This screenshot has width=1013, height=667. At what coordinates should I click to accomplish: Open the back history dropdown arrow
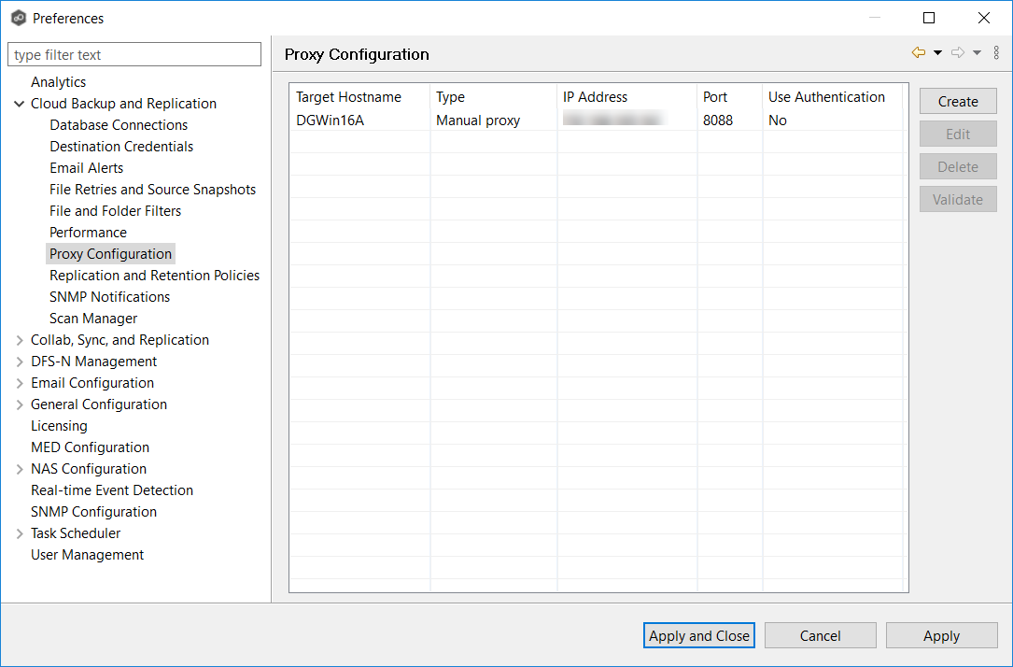point(937,53)
